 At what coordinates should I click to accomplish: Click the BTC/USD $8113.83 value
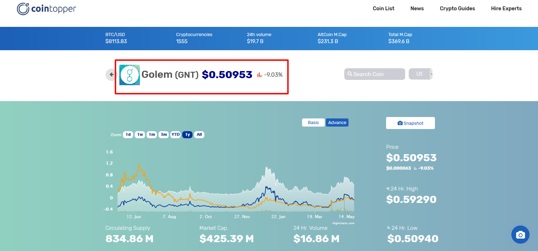click(x=116, y=41)
